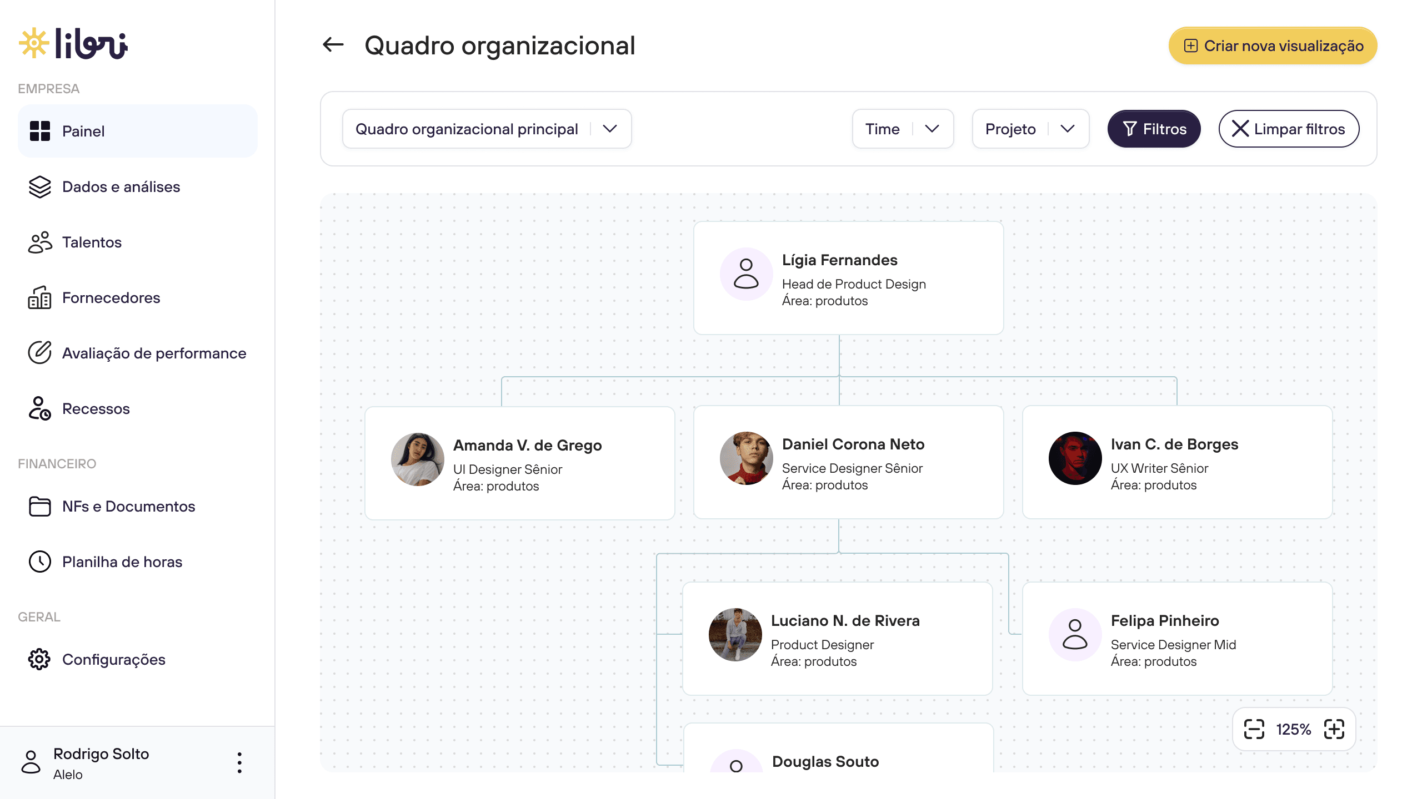Open the Projeto filter dropdown

coord(1030,129)
